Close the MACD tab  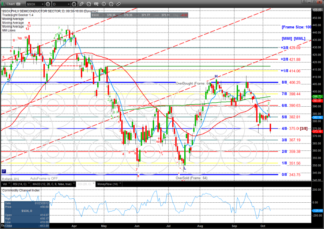74,183
